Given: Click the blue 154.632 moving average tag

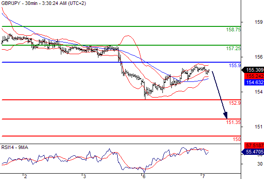Looking at the screenshot, I should coord(254,82).
